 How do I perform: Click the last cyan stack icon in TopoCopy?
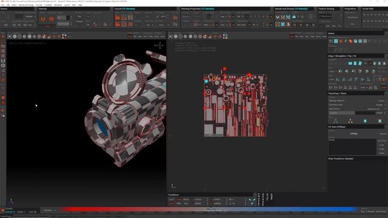pos(380,121)
